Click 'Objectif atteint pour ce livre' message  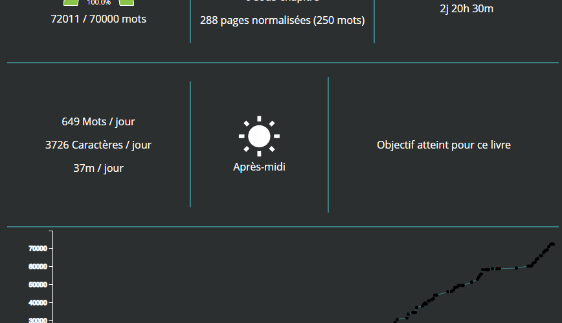pos(444,145)
